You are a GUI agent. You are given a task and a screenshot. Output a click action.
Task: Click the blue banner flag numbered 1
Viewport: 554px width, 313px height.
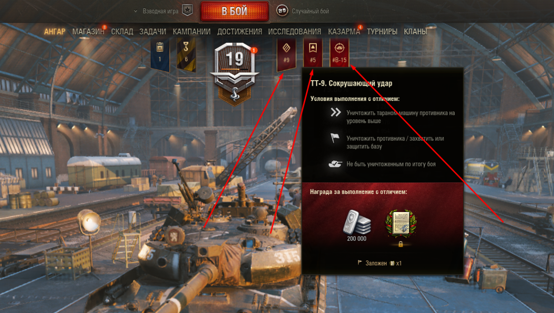tap(160, 54)
